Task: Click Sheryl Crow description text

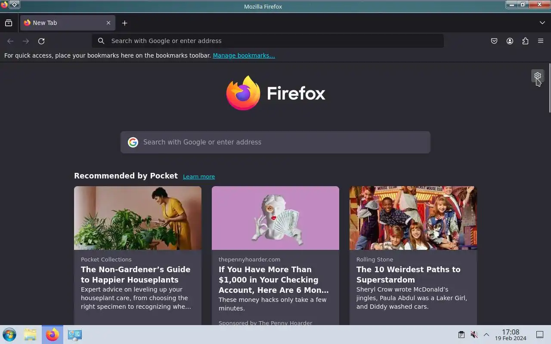Action: point(412,298)
